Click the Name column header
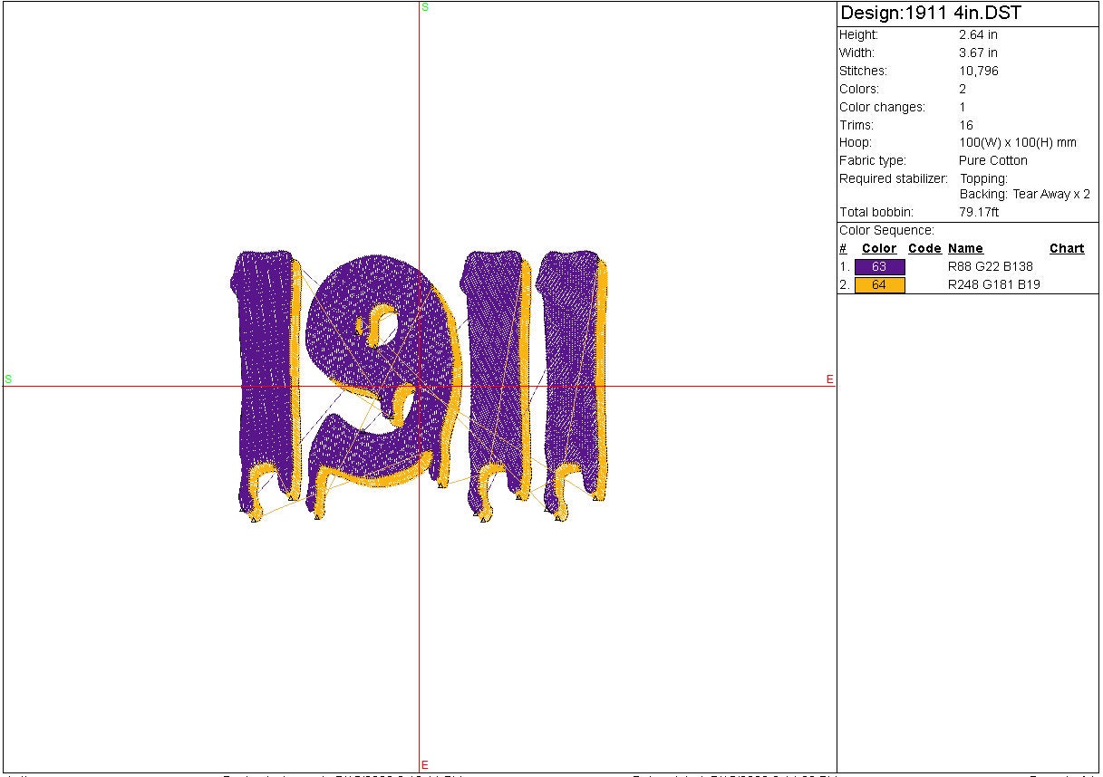Viewport: 1103px width, 777px height. click(x=965, y=249)
